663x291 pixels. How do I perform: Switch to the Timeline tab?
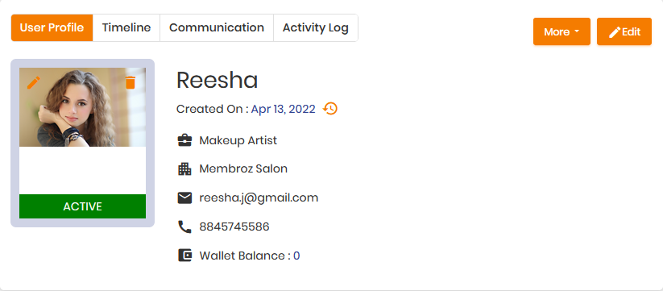tap(126, 28)
